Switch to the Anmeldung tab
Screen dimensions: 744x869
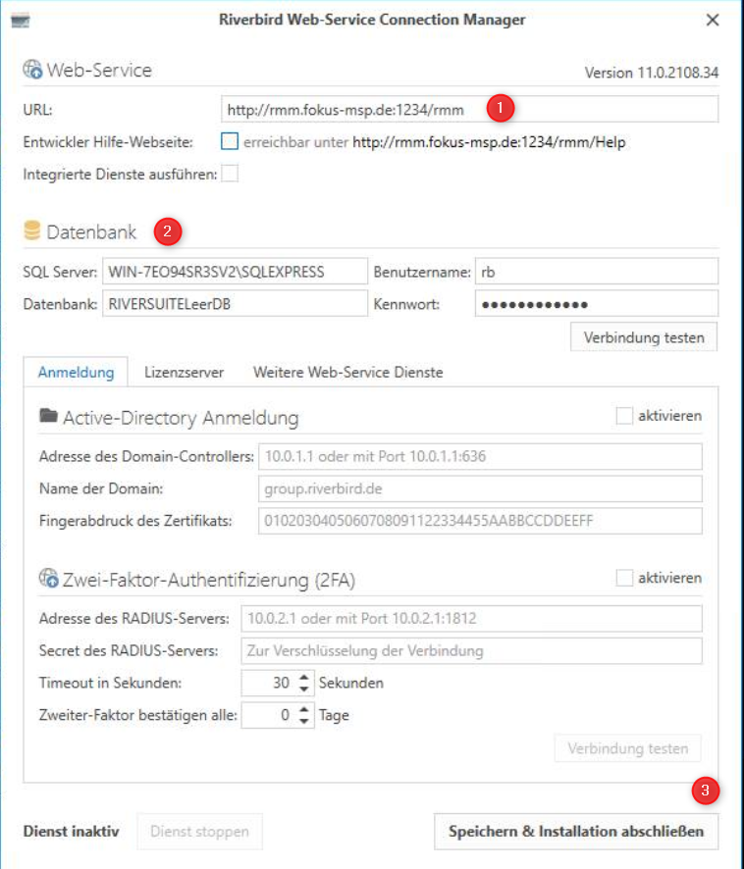(76, 373)
